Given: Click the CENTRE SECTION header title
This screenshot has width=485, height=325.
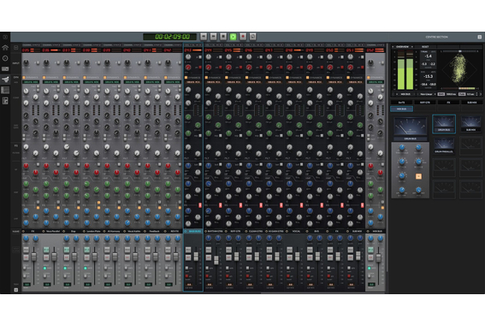Looking at the screenshot, I should pyautogui.click(x=436, y=37).
